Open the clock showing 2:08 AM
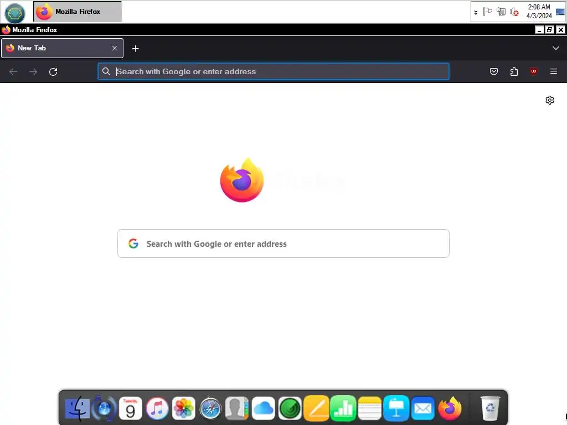567x425 pixels. point(539,12)
